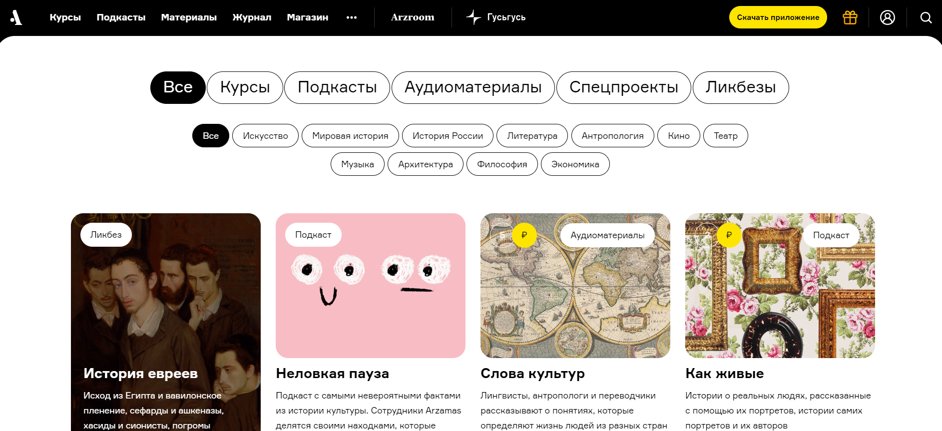Filter by Курсы type pill
942x431 pixels.
click(x=245, y=87)
